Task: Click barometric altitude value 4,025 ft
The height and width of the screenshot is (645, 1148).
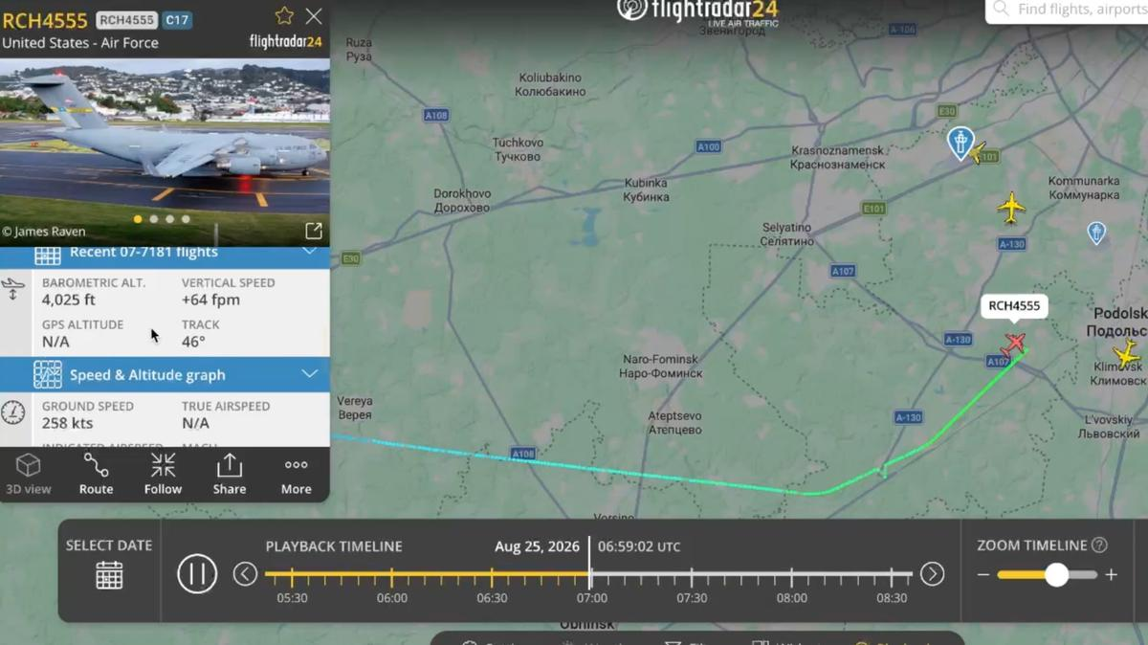Action: point(69,300)
